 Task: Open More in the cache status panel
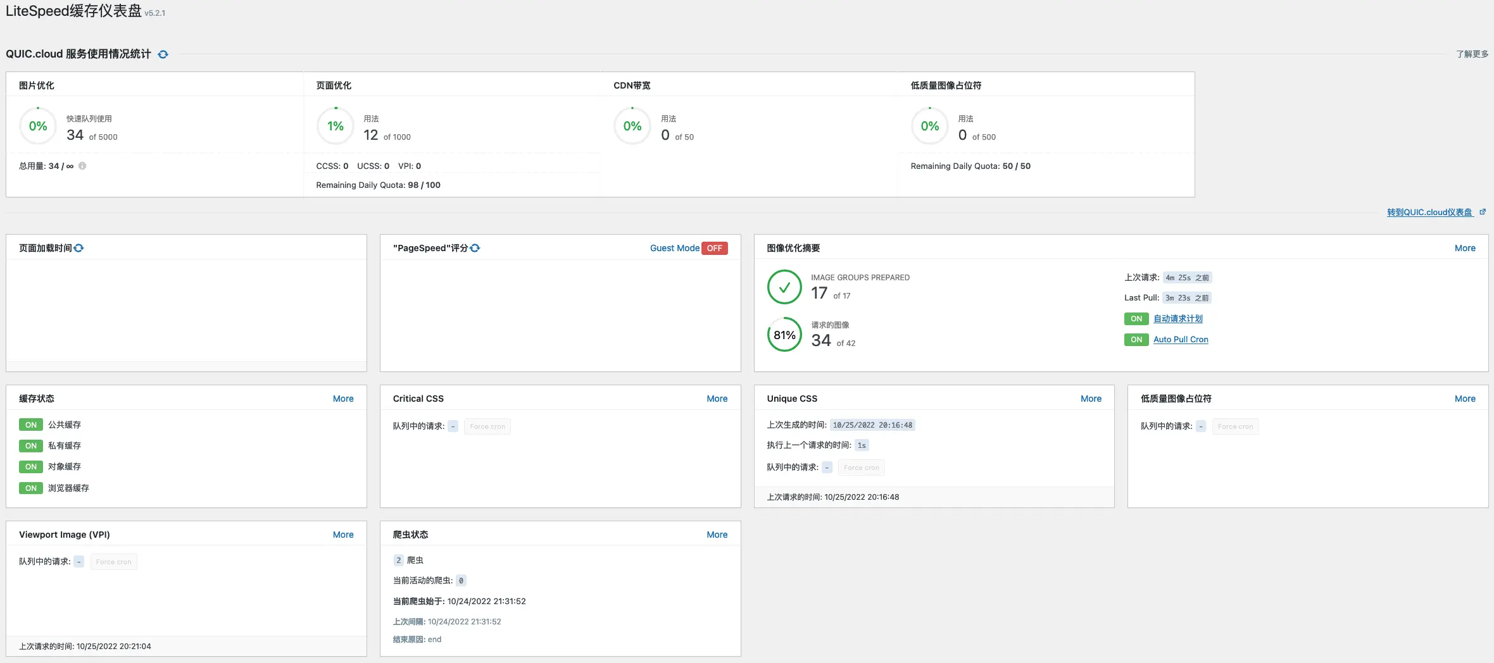(x=343, y=399)
